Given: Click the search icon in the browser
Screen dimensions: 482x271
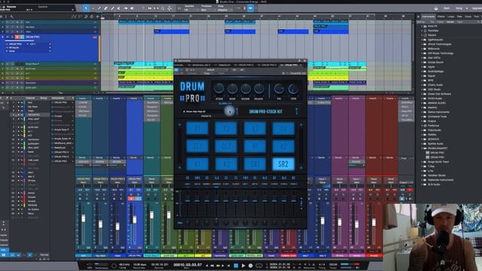Looking at the screenshot, I should coord(479,22).
